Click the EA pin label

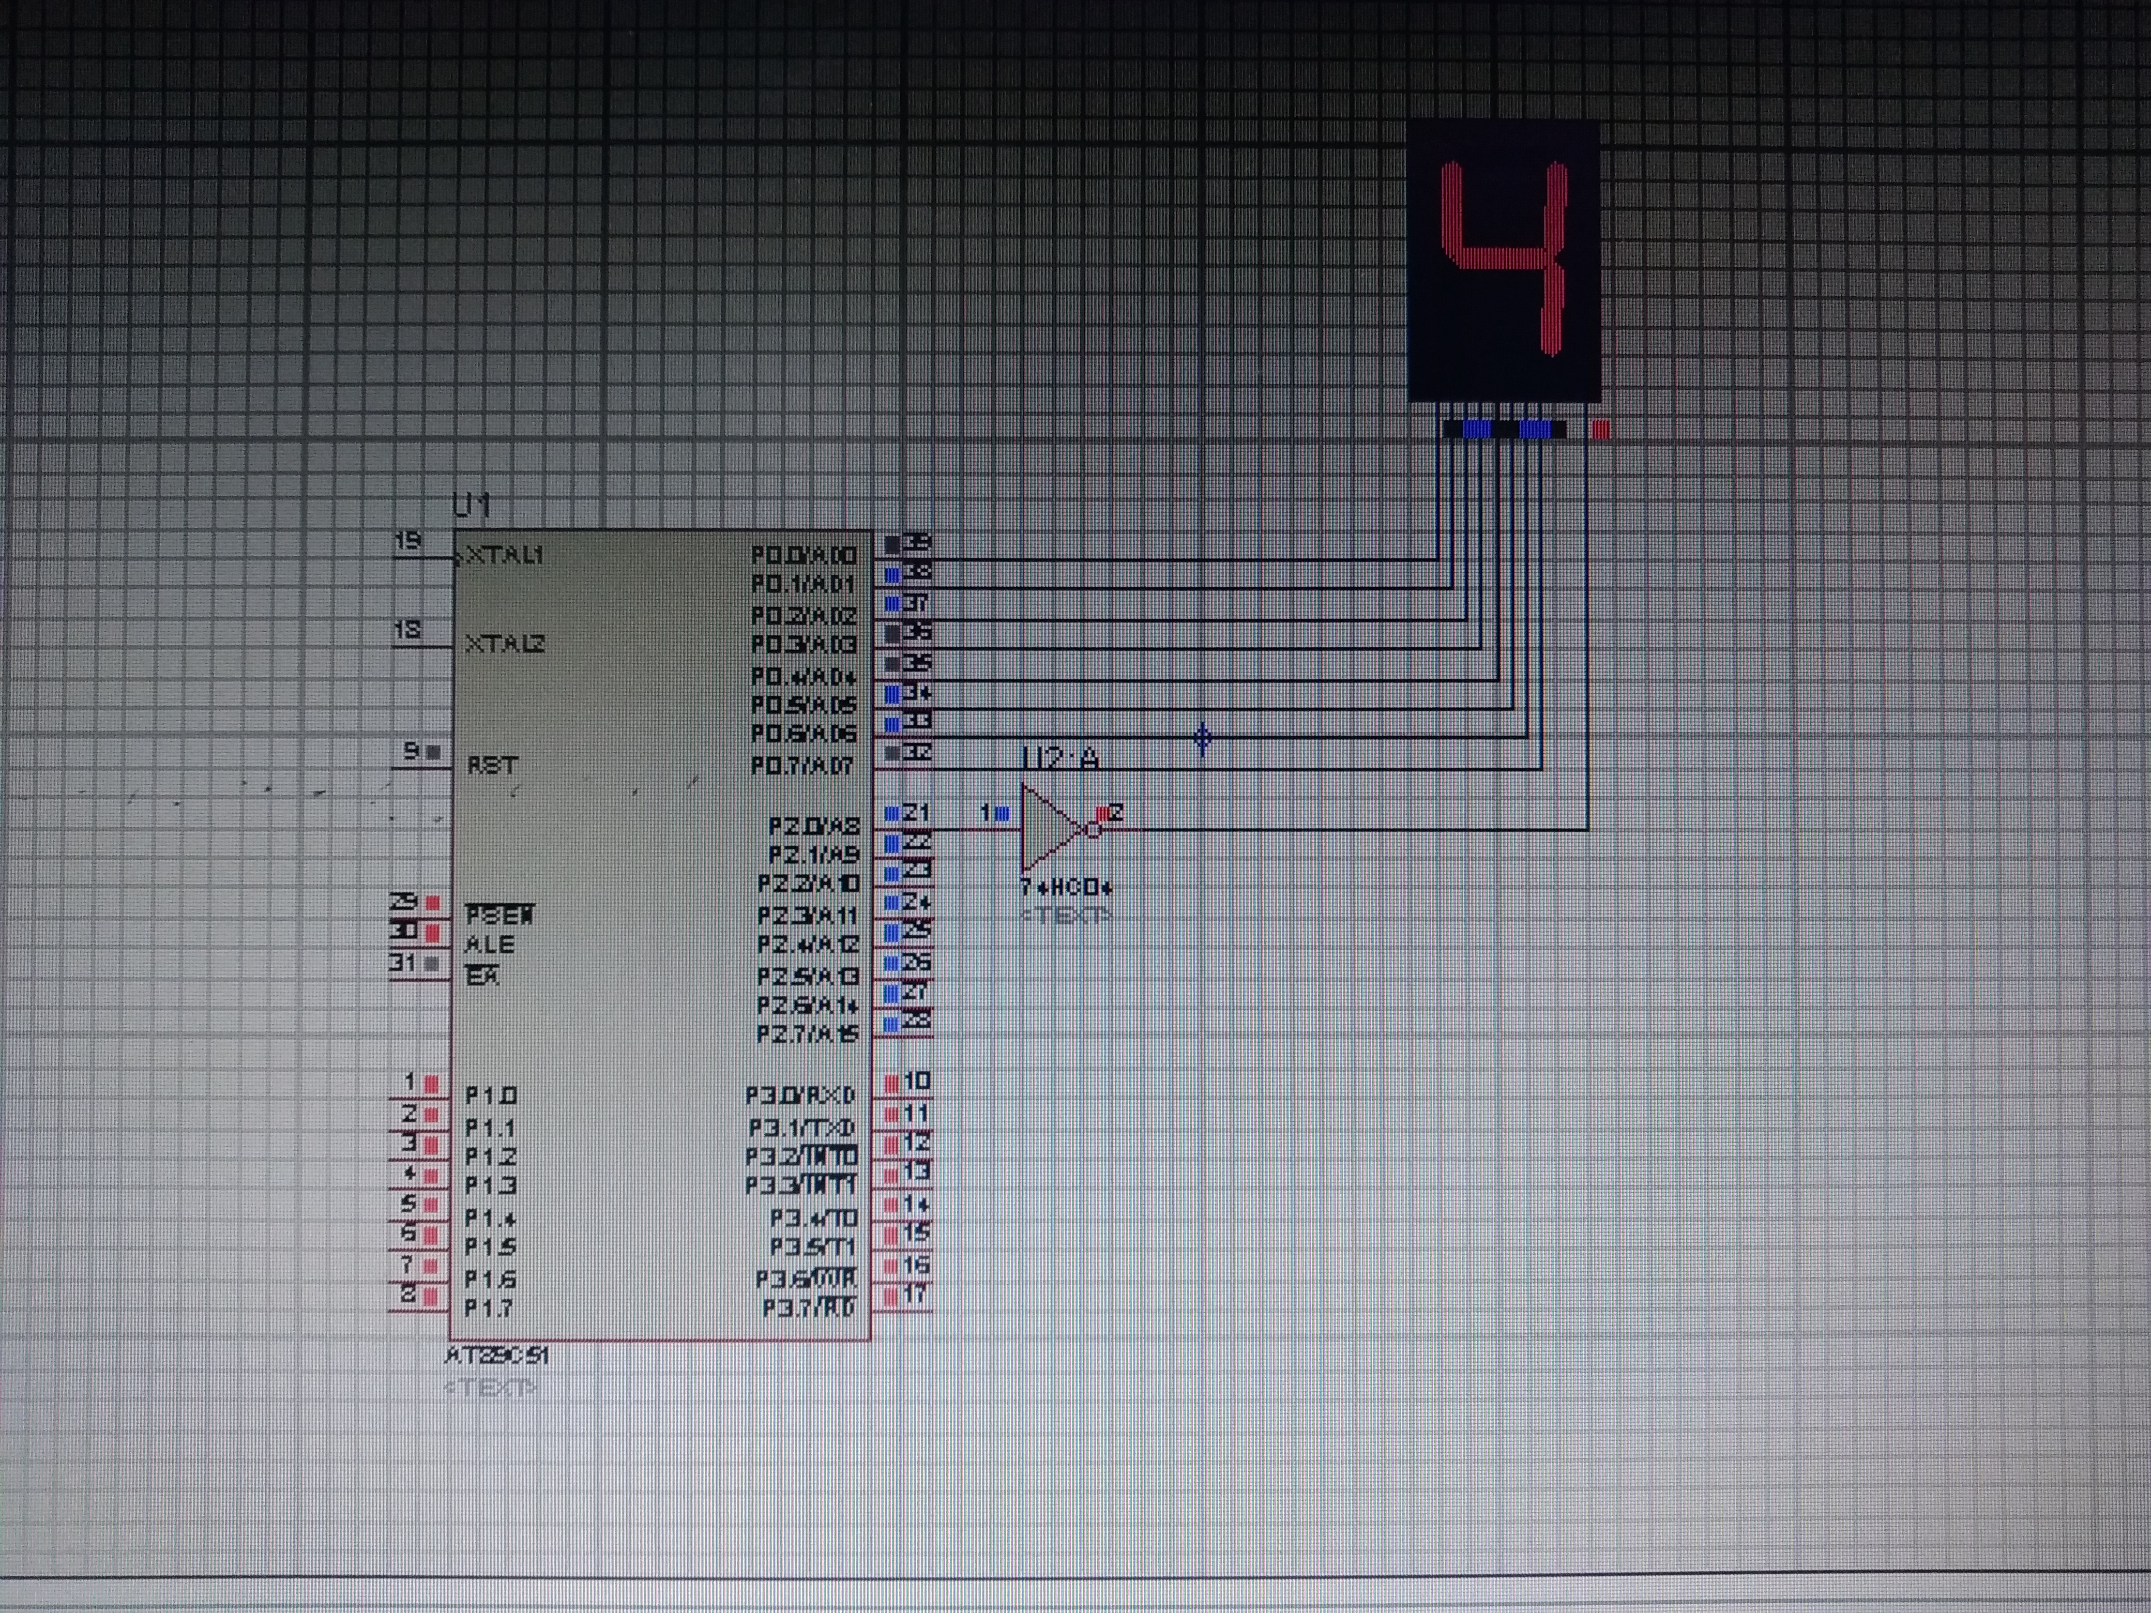(x=482, y=975)
